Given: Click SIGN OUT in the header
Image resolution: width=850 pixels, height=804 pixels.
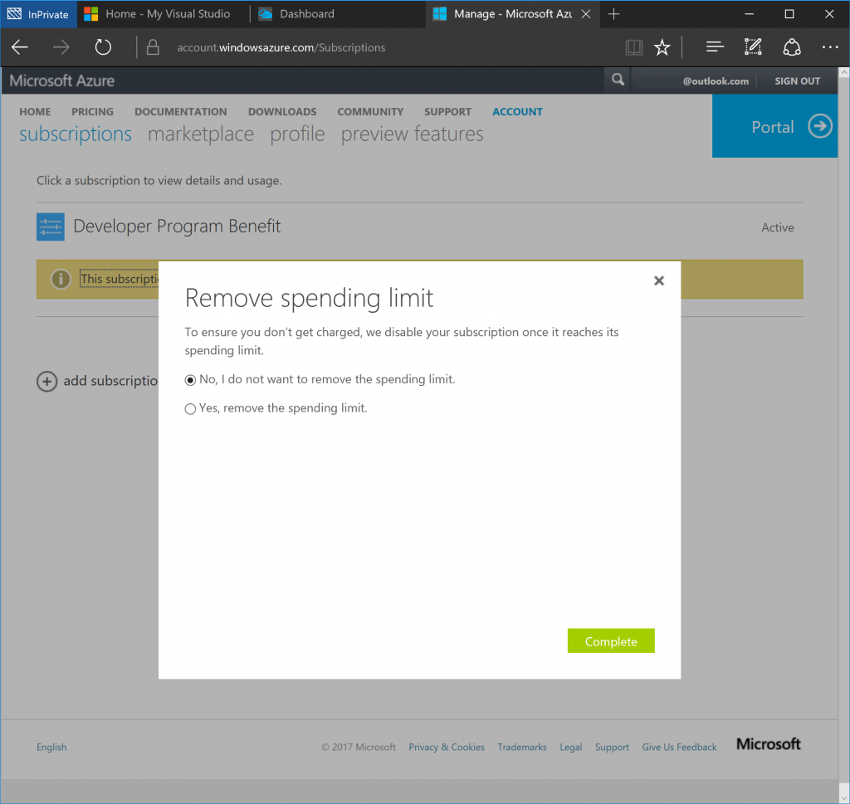Looking at the screenshot, I should click(798, 80).
